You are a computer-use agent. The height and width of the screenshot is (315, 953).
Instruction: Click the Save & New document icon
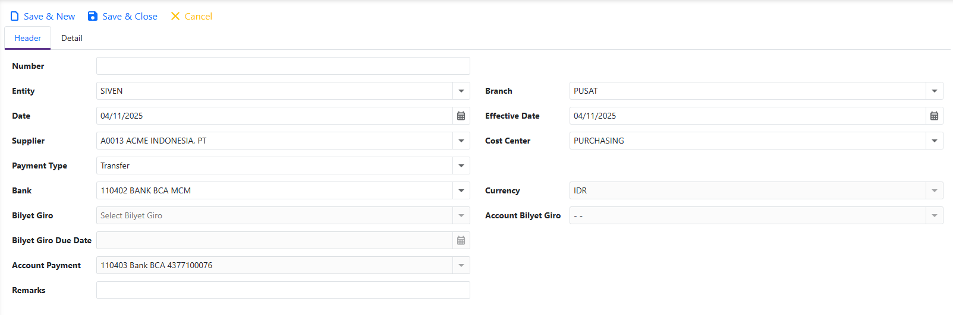point(15,17)
